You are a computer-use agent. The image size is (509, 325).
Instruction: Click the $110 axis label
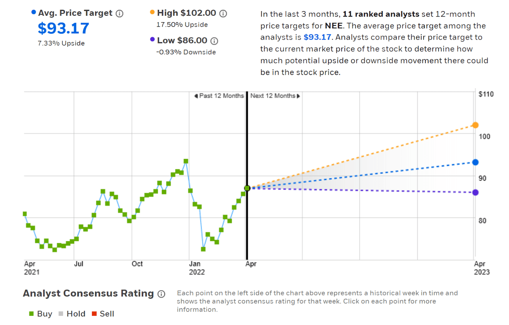coord(486,94)
